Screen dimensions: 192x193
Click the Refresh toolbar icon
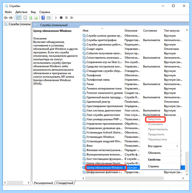click(x=31, y=18)
